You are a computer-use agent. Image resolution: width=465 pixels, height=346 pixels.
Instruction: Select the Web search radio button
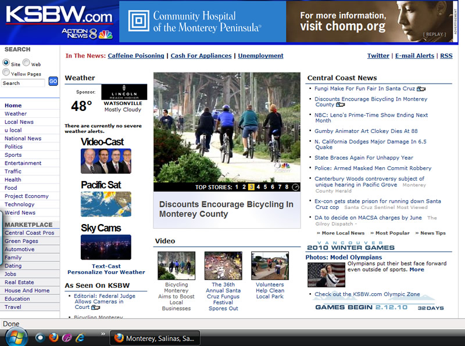coord(26,63)
